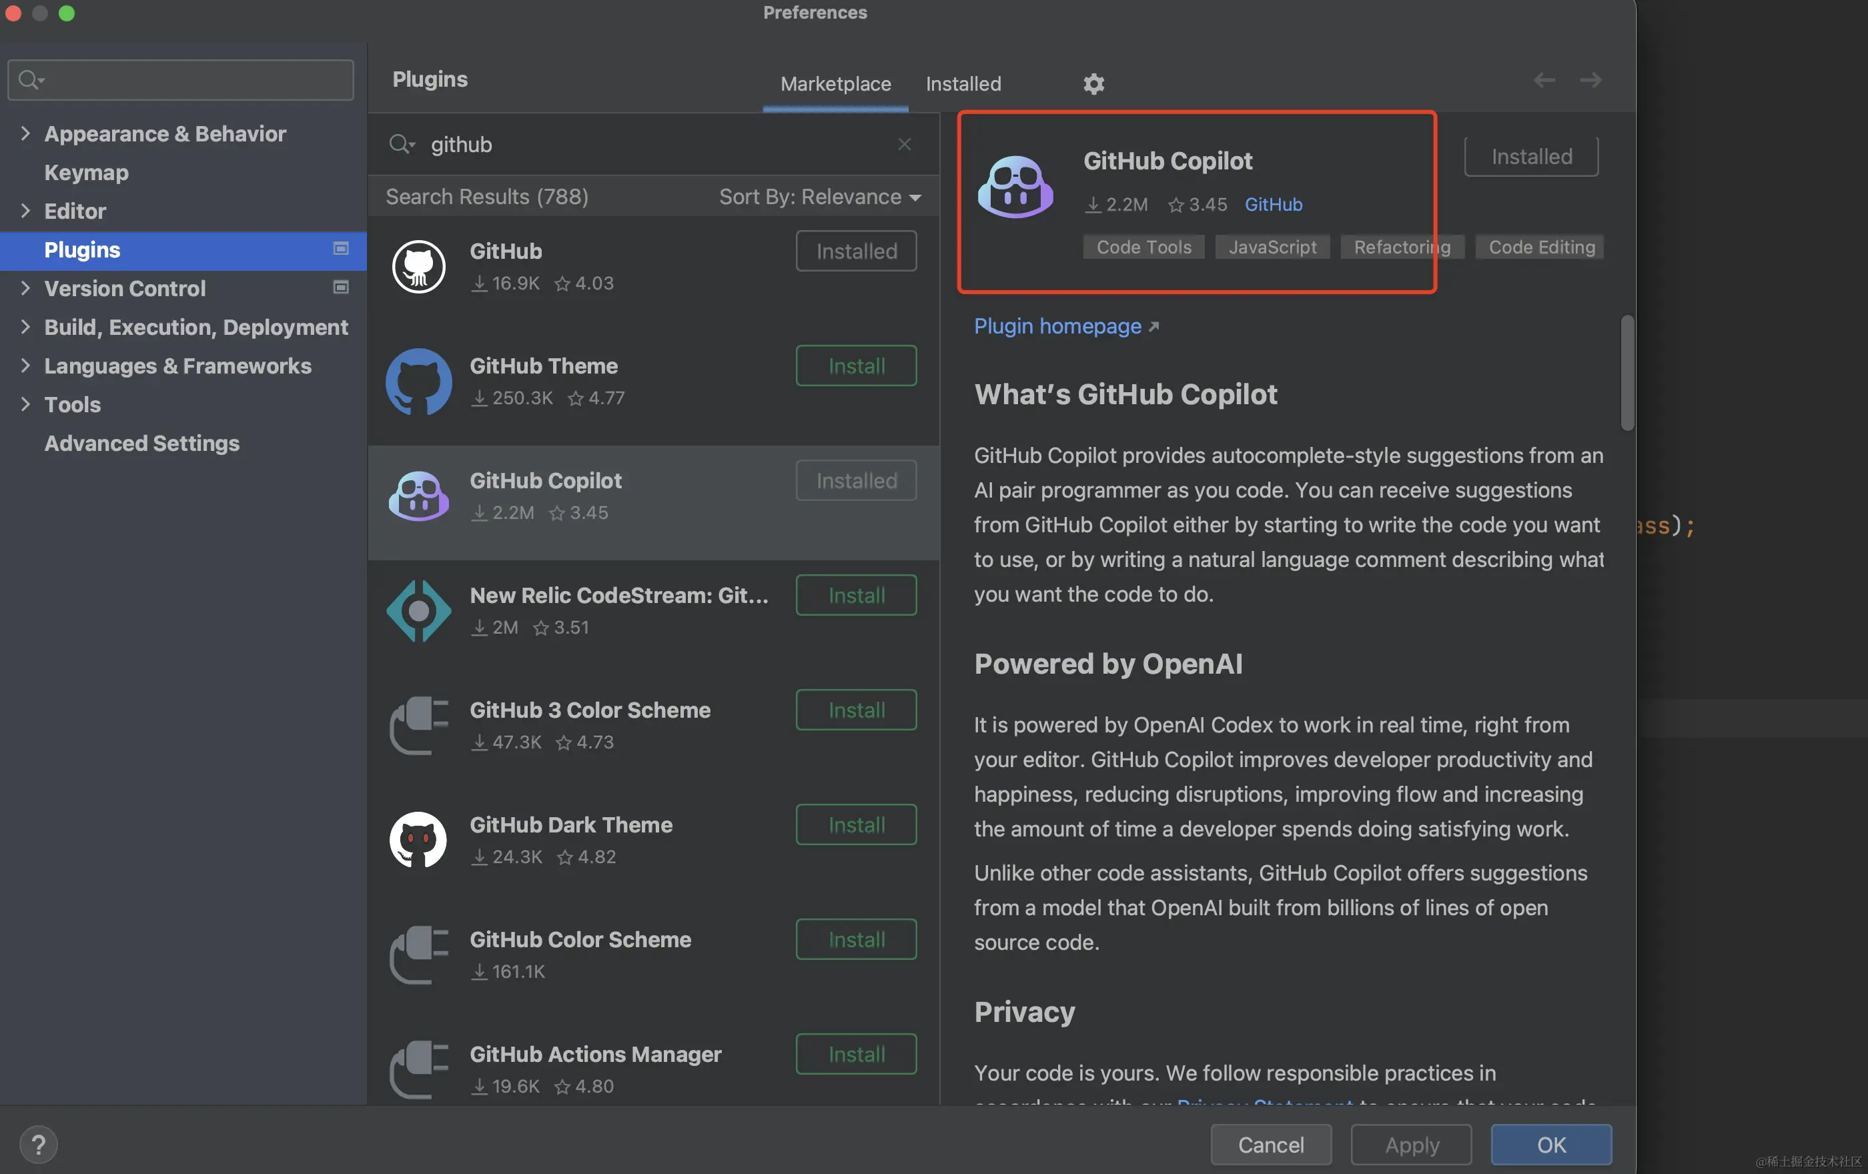Open Sort By Relevance dropdown
The image size is (1868, 1174).
819,197
